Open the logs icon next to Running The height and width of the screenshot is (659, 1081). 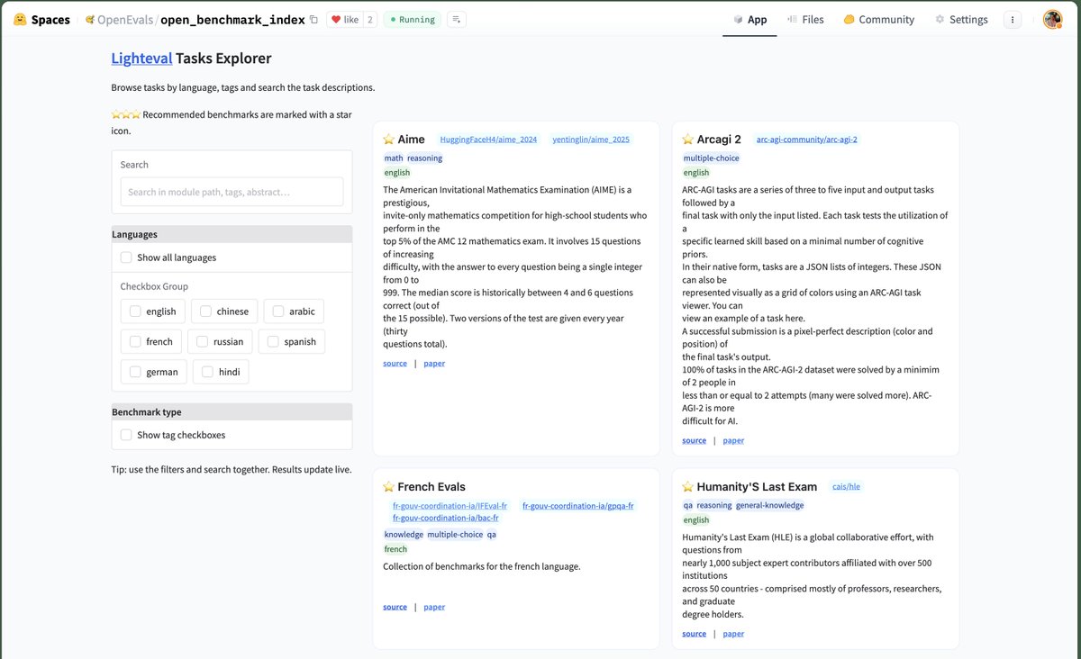(x=456, y=19)
